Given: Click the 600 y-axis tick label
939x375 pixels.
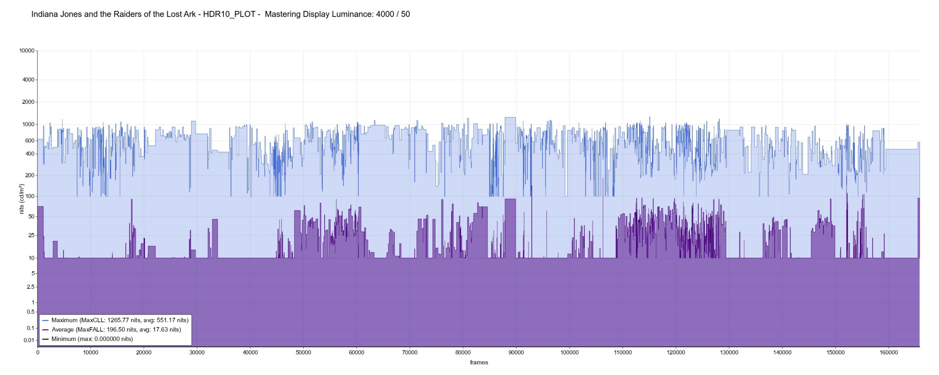Looking at the screenshot, I should pyautogui.click(x=30, y=141).
